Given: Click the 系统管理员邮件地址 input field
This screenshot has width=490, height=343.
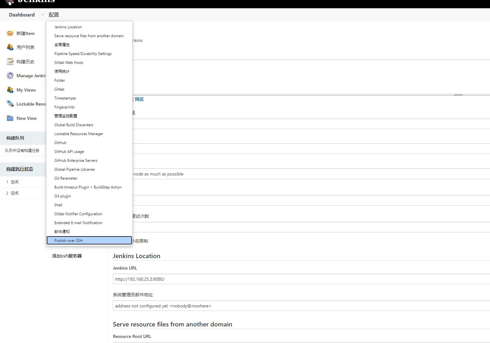Looking at the screenshot, I should pos(301,306).
